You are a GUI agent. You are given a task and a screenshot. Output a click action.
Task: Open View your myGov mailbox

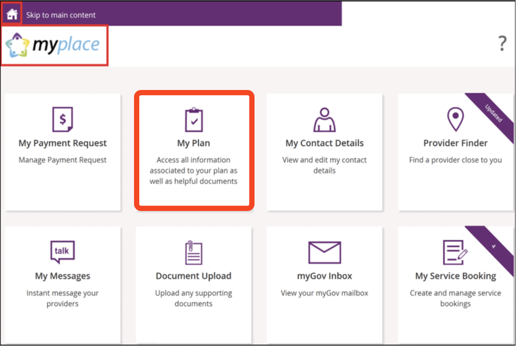pyautogui.click(x=324, y=292)
